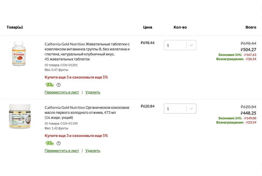Click the Кол-во column header

point(180,27)
